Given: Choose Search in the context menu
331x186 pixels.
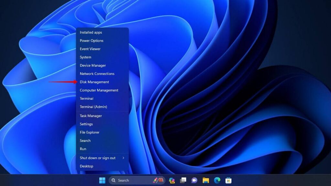Looking at the screenshot, I should point(102,140).
